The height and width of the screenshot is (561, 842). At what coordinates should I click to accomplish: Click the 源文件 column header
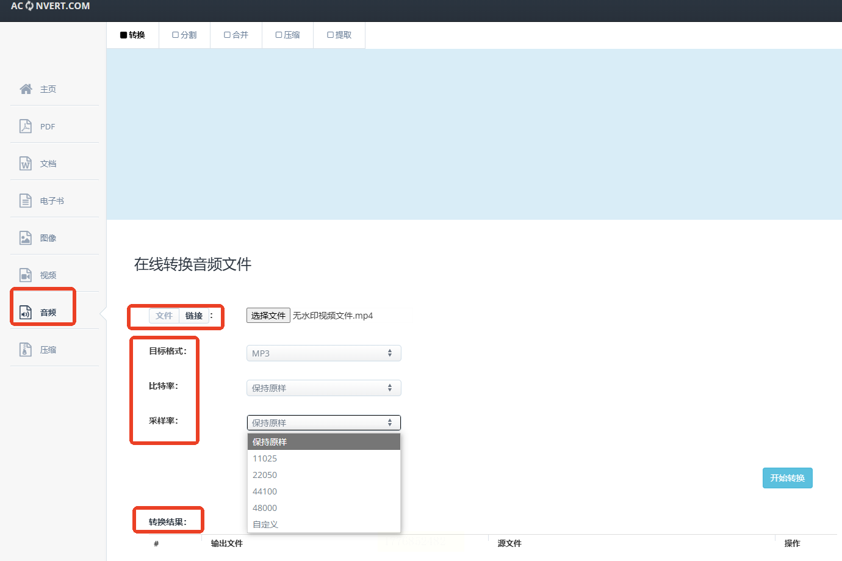(x=509, y=543)
